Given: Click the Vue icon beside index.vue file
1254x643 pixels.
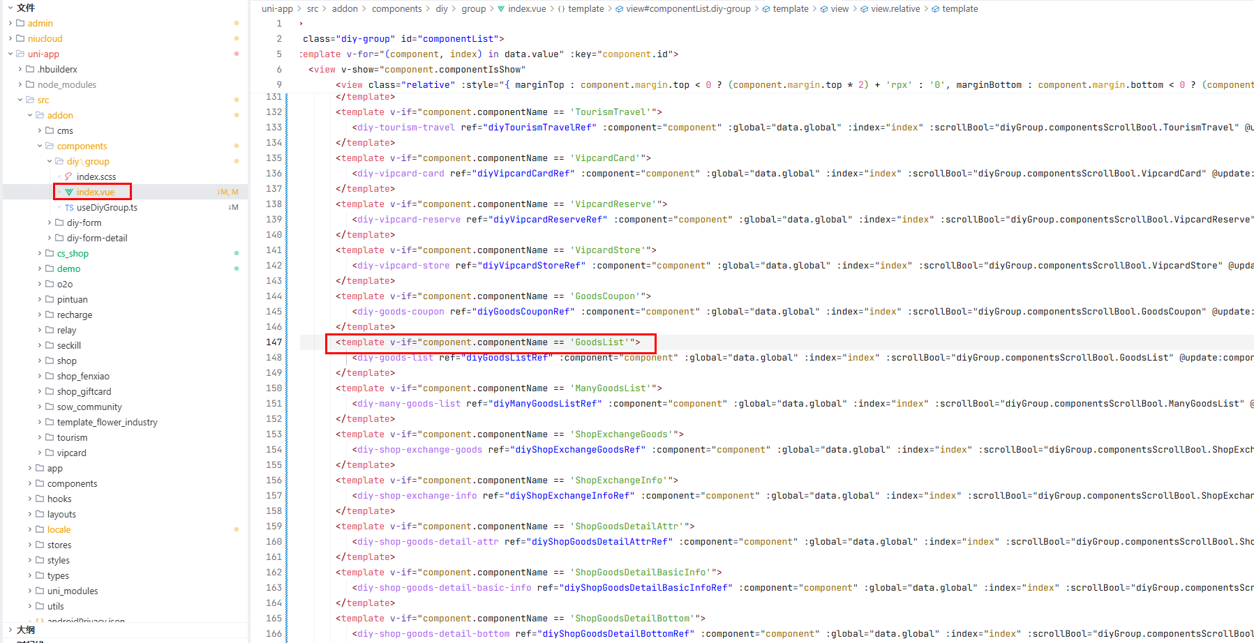Looking at the screenshot, I should pyautogui.click(x=69, y=192).
